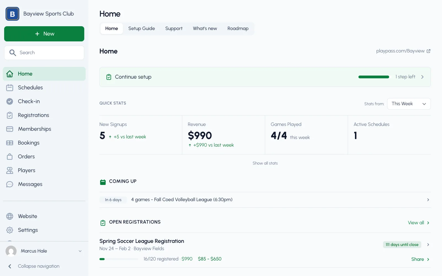Open Spring Soccer League Registration row chevron

[x=428, y=245]
